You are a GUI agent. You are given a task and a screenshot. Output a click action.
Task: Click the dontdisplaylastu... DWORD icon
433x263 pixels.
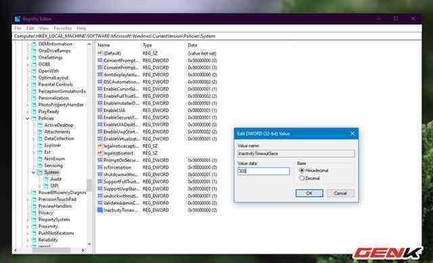coord(100,75)
